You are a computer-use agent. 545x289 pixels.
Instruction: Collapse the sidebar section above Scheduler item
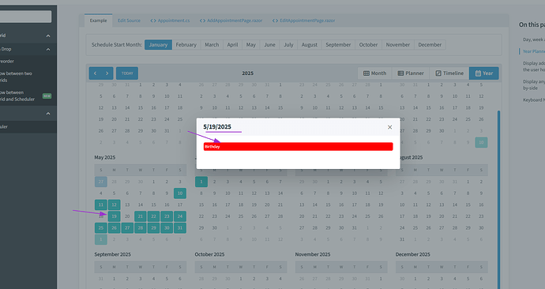click(x=48, y=114)
